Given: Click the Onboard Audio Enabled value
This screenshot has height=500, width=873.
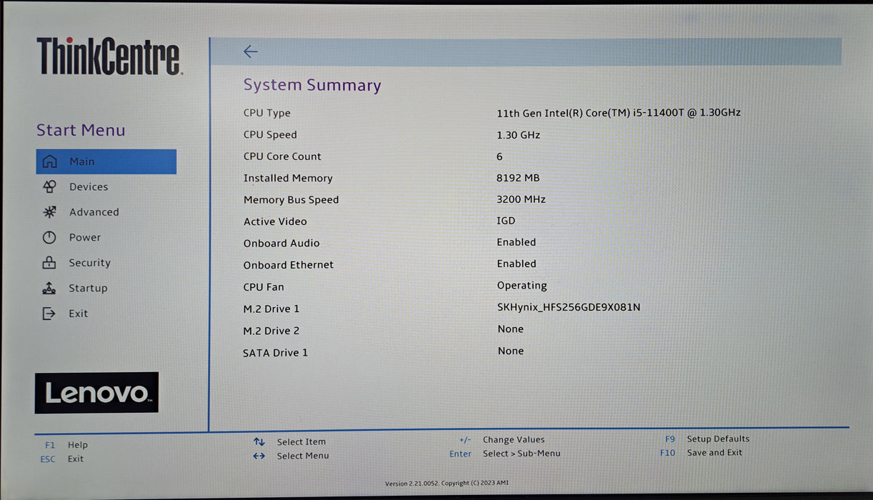Looking at the screenshot, I should pos(517,242).
